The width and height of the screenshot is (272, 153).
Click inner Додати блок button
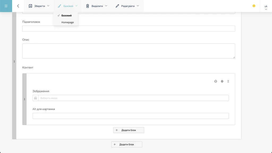click(129, 130)
